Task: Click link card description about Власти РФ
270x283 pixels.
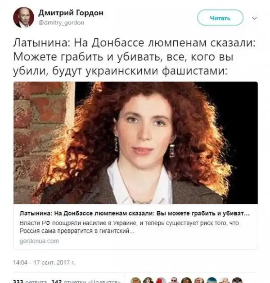Action: point(129,227)
